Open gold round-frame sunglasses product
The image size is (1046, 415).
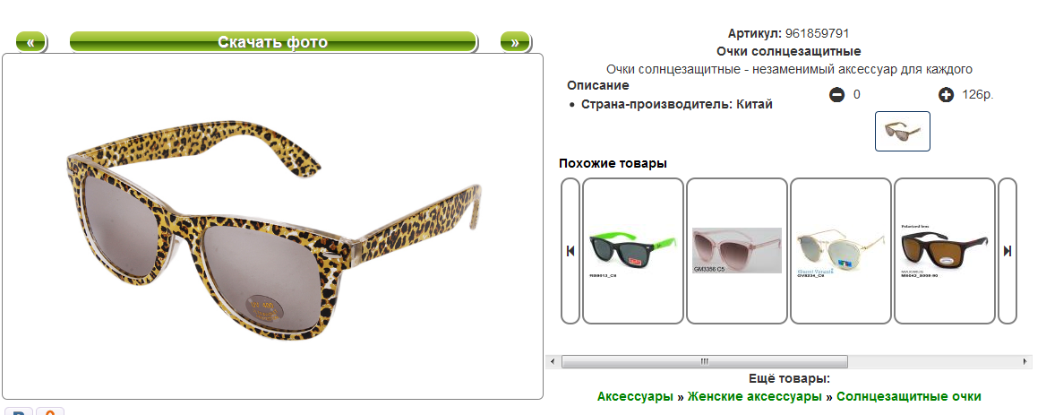(x=841, y=251)
